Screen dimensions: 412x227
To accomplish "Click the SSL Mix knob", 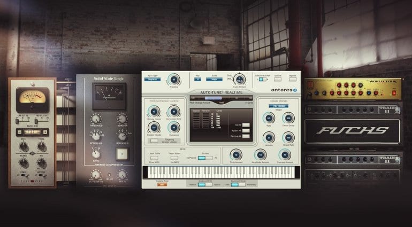I will tap(122, 175).
